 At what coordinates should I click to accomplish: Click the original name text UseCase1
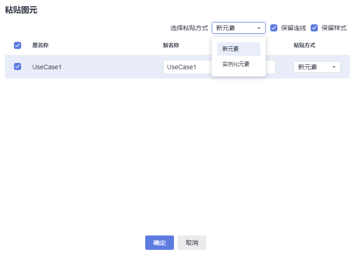pyautogui.click(x=47, y=67)
